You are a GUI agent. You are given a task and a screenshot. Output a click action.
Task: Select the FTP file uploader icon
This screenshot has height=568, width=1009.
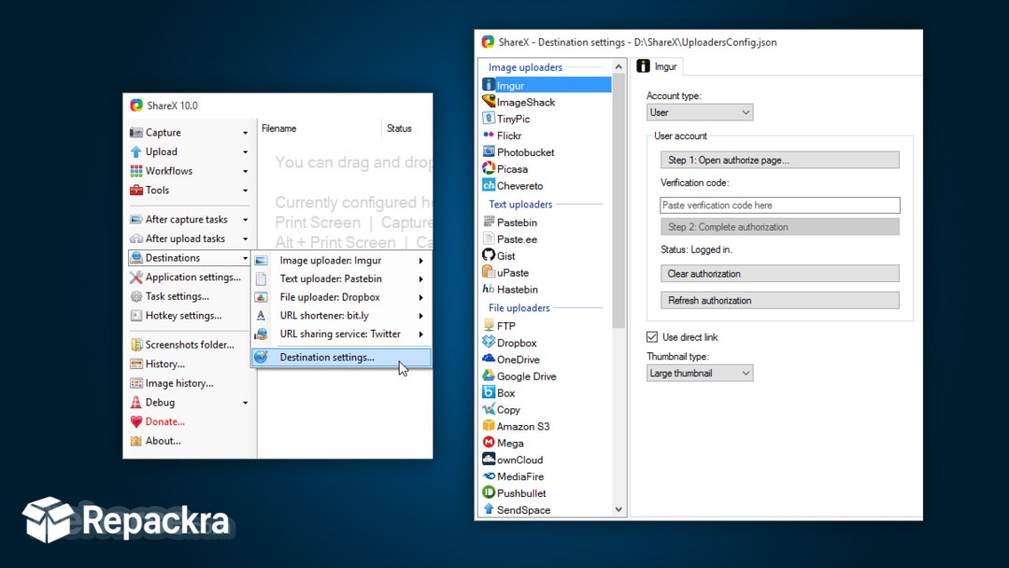pos(489,325)
